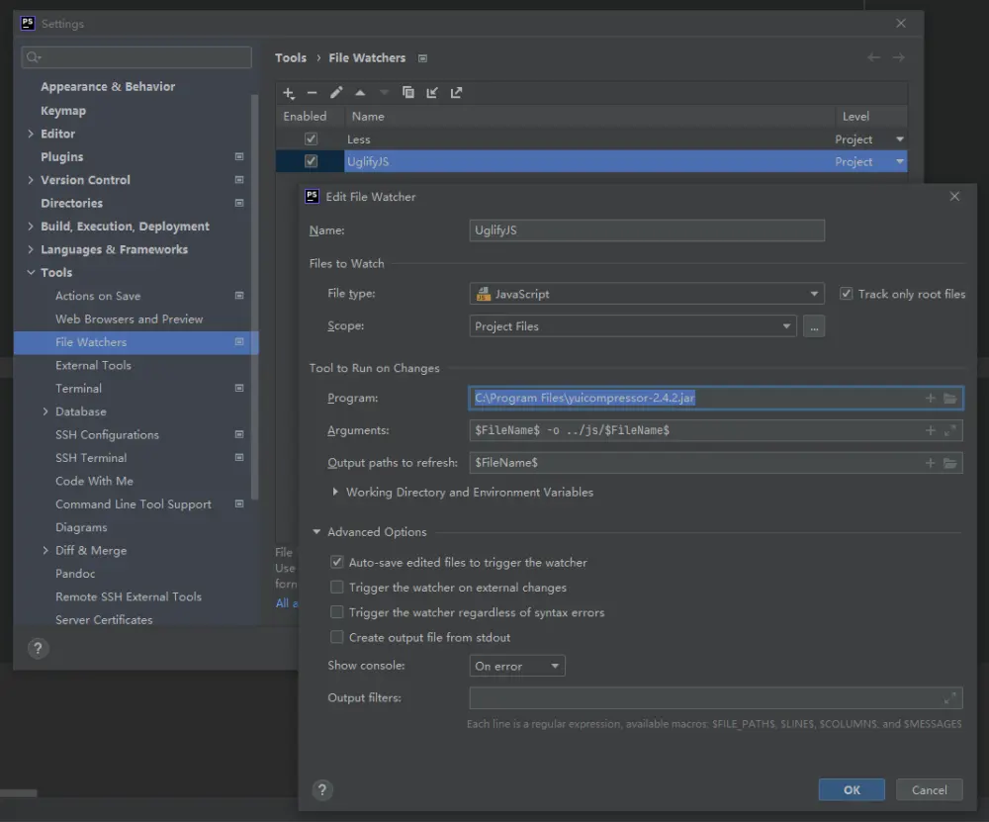Move the selected watcher up
The image size is (989, 822).
point(360,93)
